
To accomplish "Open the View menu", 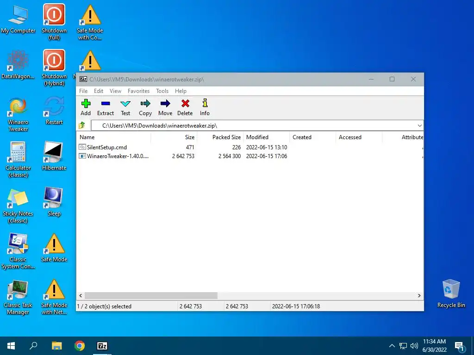I will point(115,91).
